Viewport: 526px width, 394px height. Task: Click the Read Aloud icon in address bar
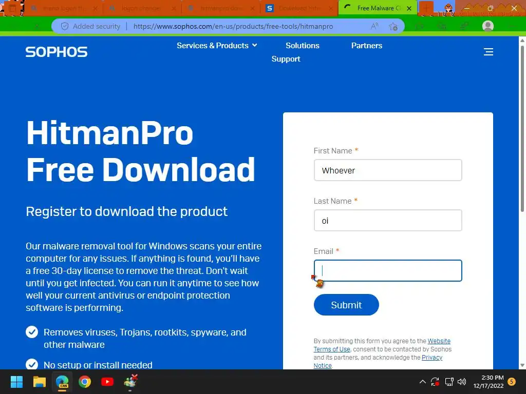[x=374, y=26]
